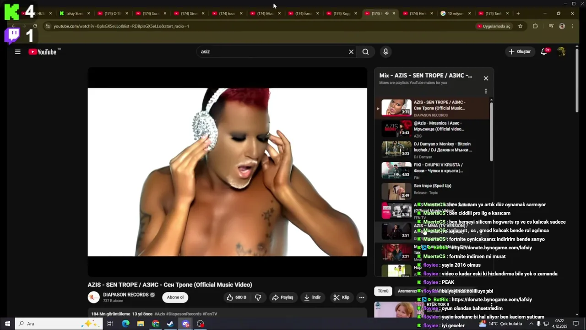Switch to the '10 milyon' Google tab
The height and width of the screenshot is (330, 586).
(x=456, y=13)
